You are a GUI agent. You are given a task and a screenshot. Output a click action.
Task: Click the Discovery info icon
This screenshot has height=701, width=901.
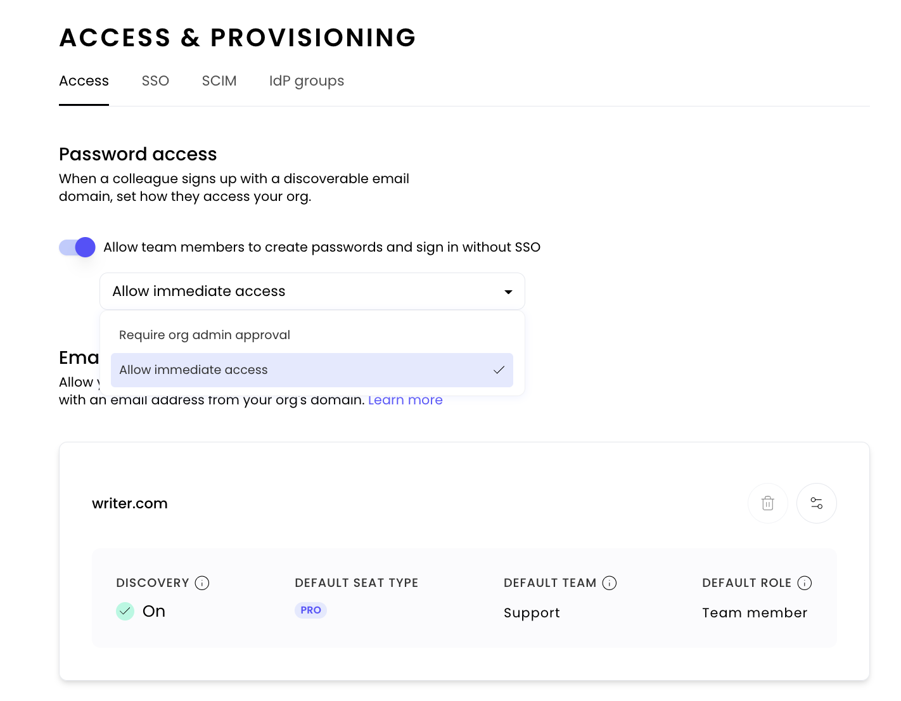tap(202, 583)
